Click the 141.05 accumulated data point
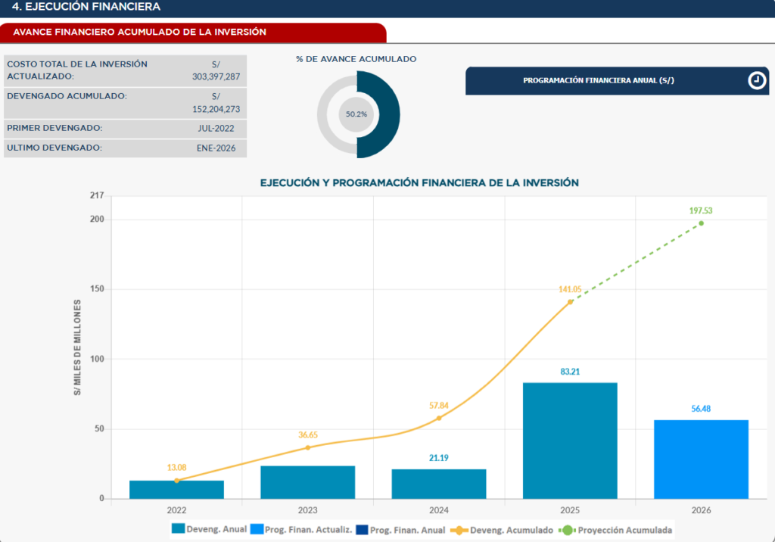 570,301
